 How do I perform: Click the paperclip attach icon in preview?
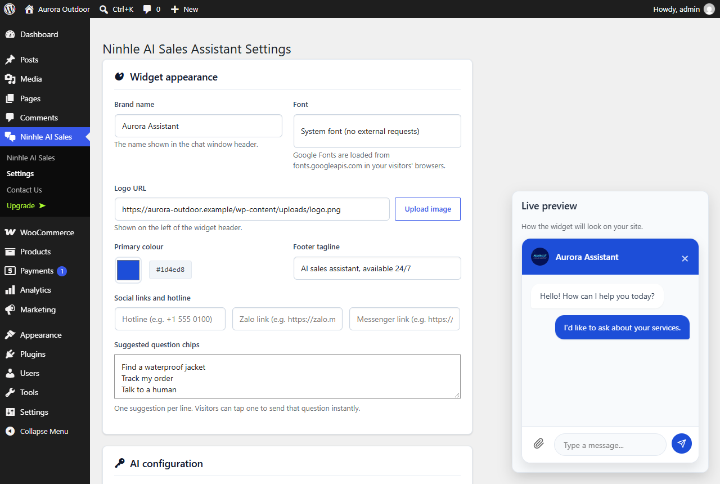(x=538, y=443)
